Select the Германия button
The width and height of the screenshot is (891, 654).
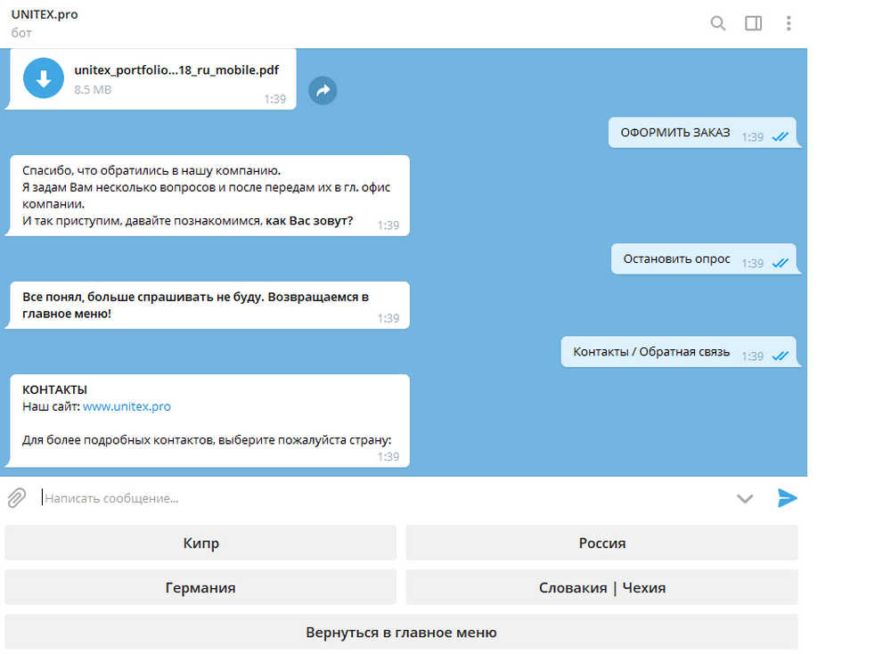(x=200, y=588)
